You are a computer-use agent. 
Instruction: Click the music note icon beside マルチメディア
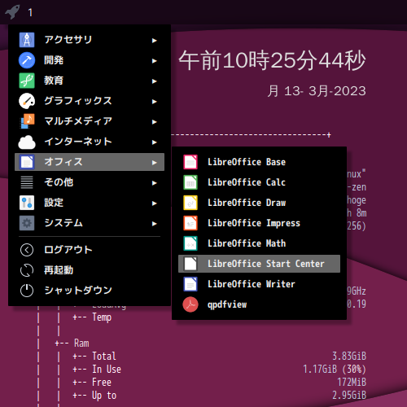point(27,121)
